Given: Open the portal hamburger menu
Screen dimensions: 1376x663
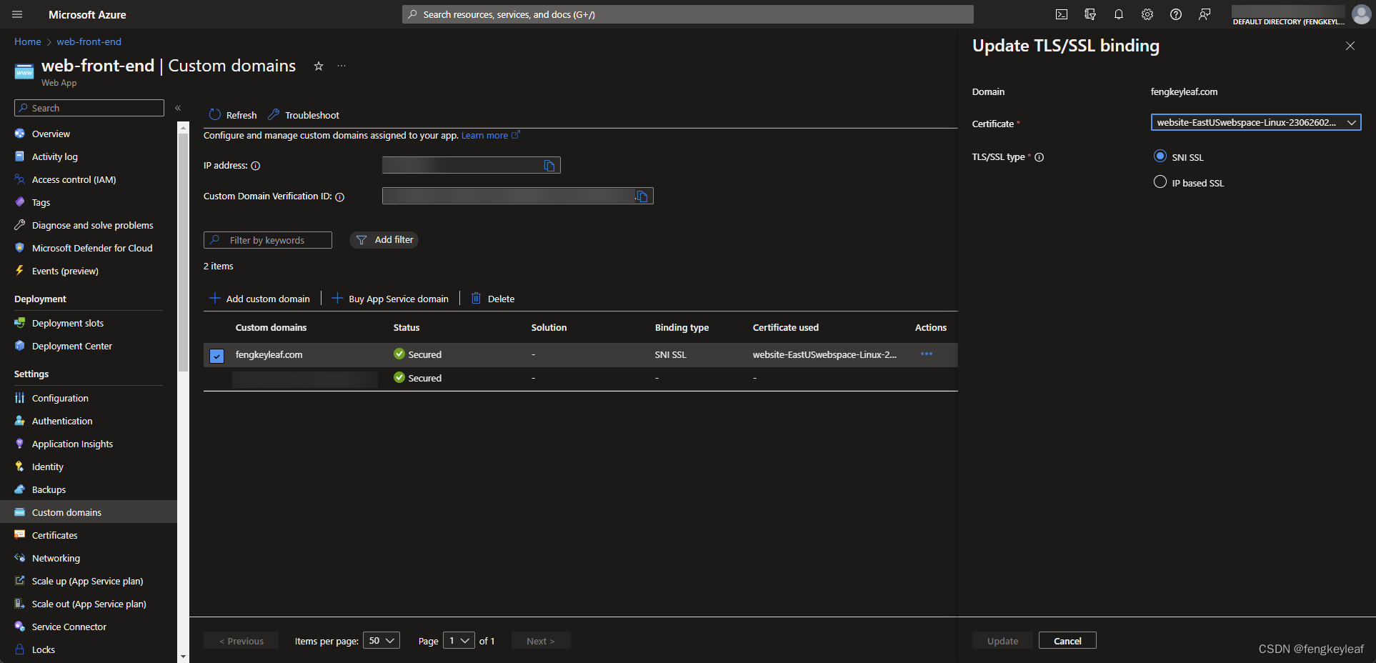Looking at the screenshot, I should [18, 14].
